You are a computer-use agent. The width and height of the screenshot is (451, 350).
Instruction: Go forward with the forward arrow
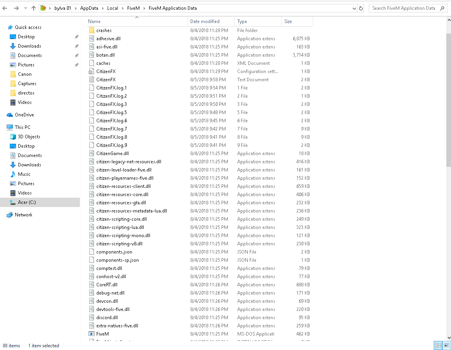16,8
